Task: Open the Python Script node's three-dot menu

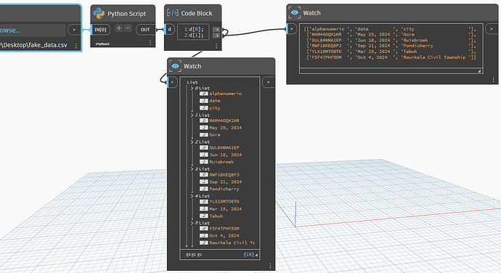Action: pos(150,42)
